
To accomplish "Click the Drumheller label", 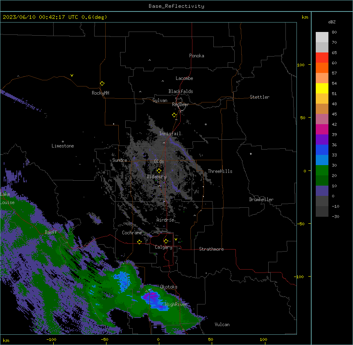I will [261, 200].
